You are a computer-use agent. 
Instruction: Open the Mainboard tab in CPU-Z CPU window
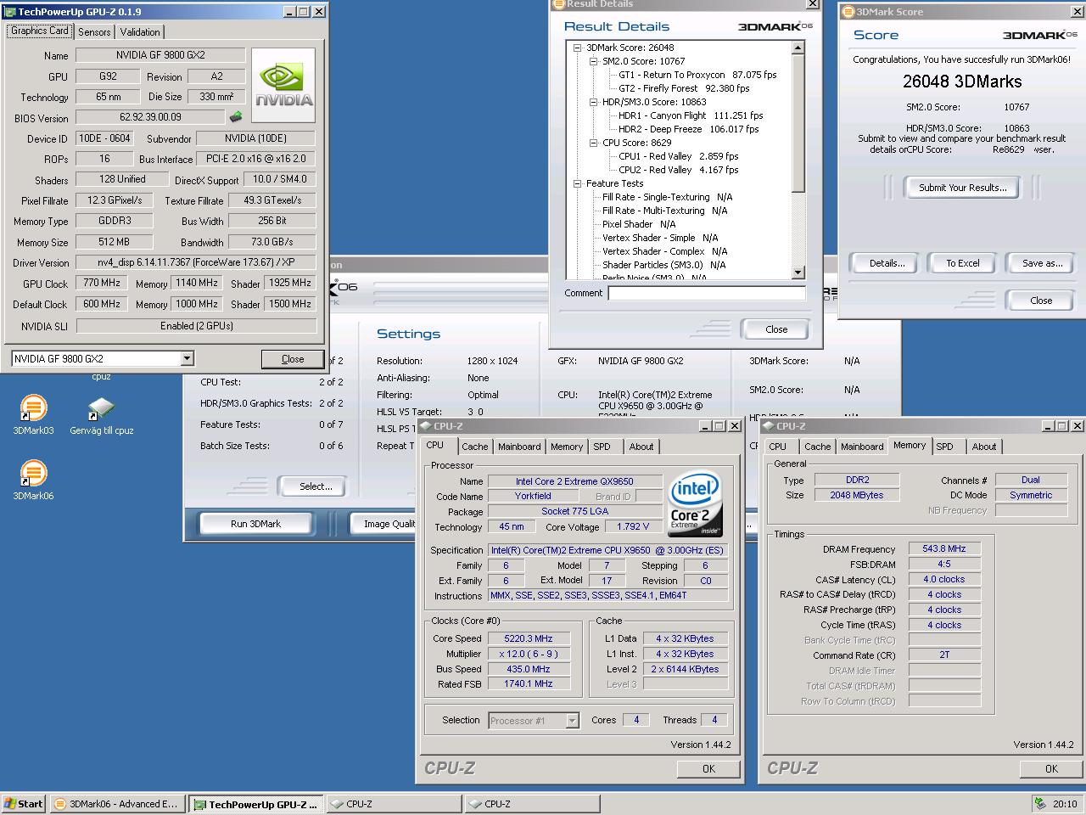point(519,447)
